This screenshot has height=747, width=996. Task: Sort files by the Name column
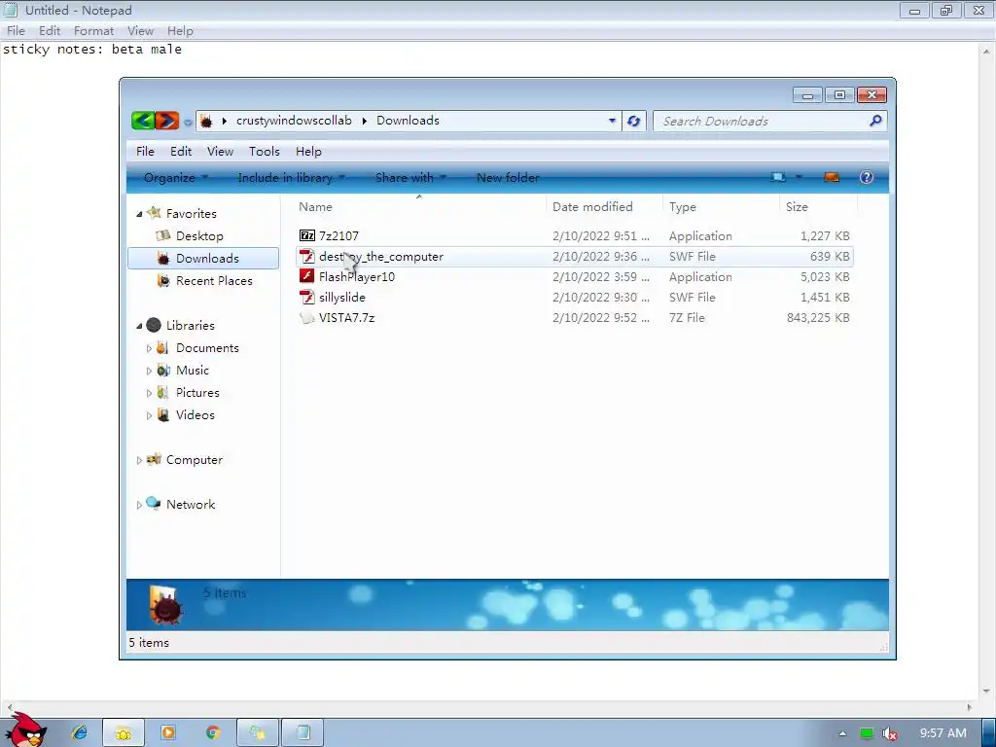[419, 206]
